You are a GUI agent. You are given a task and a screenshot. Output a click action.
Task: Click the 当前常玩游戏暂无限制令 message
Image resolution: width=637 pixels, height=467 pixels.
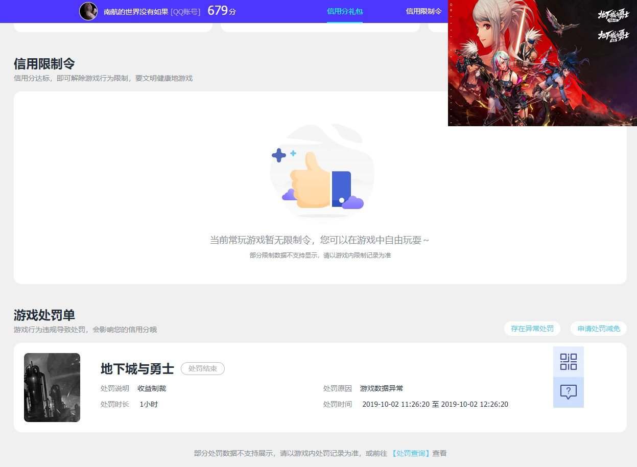tap(320, 240)
